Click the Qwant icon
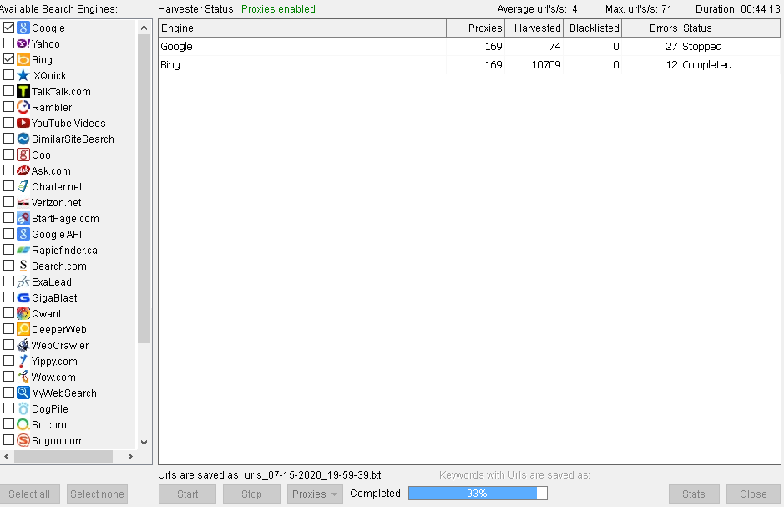The width and height of the screenshot is (784, 507). [23, 313]
